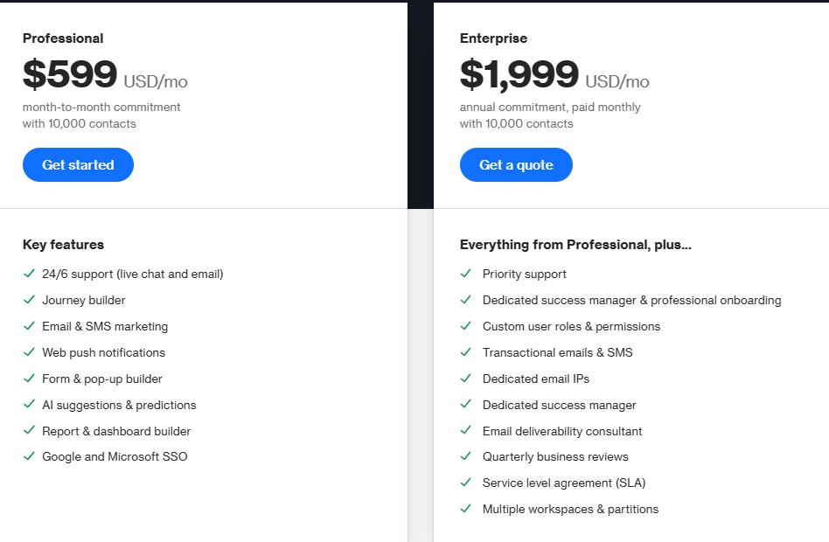Click the Get a quote button
This screenshot has height=542, width=829.
pyautogui.click(x=516, y=164)
